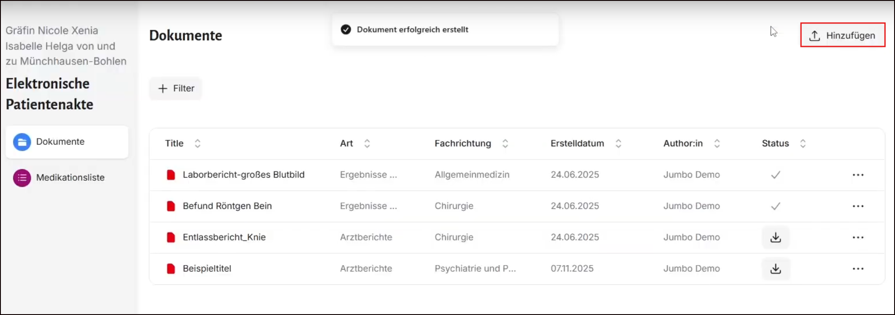
Task: Open three-dot menu for Entlassbericht_Knie
Action: [858, 238]
